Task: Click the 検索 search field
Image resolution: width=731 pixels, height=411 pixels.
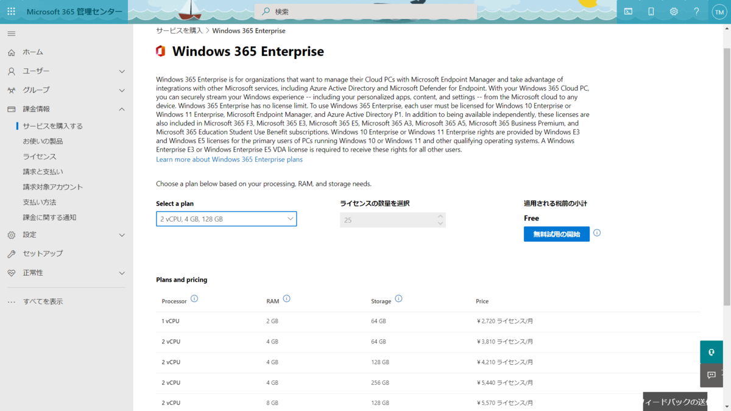Action: [x=365, y=12]
